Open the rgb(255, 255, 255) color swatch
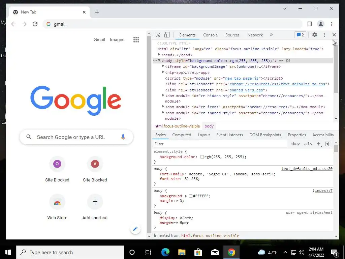Viewport: 345px width, 259px height. 202,157
